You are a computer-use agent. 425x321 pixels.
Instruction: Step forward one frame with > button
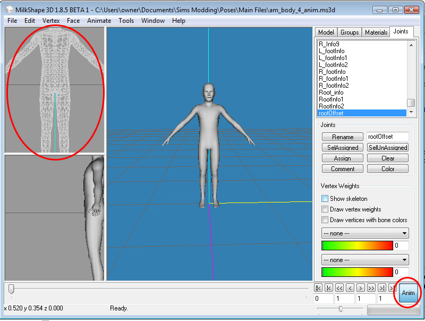point(360,288)
